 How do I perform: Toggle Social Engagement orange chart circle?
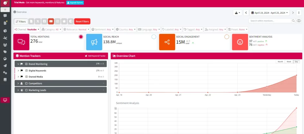pos(227,37)
